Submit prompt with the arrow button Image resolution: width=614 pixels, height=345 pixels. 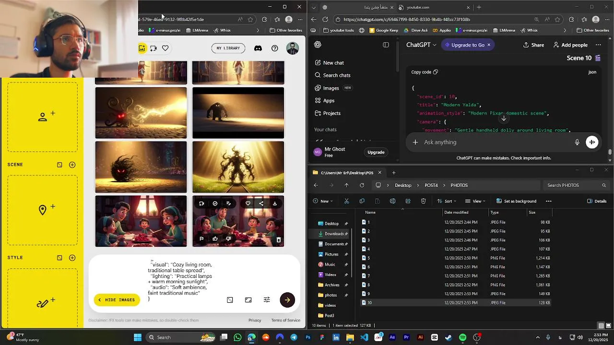287,300
